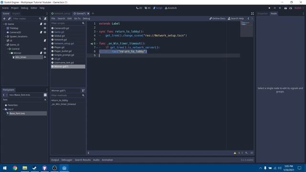
Task: Add a new scene tab
Action: coord(93,13)
